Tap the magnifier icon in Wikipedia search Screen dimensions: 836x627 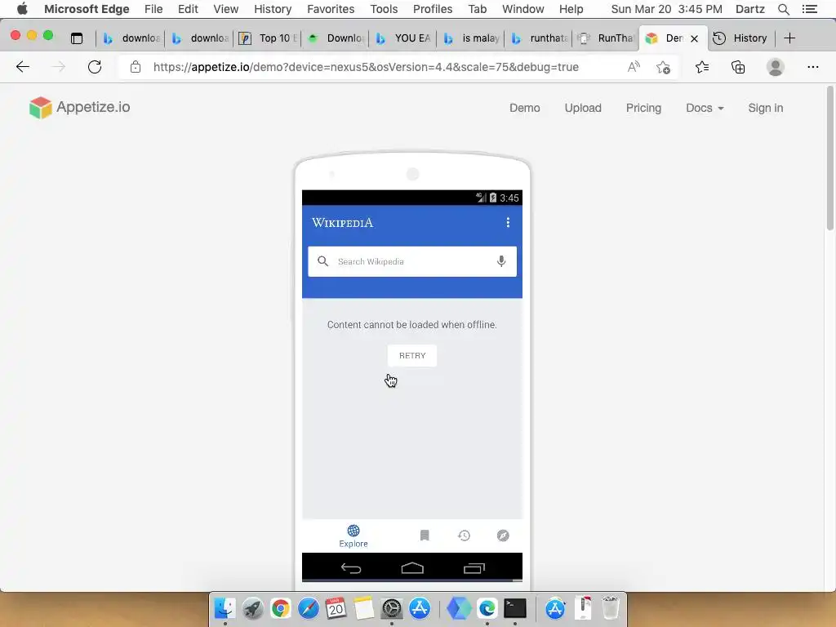coord(322,261)
